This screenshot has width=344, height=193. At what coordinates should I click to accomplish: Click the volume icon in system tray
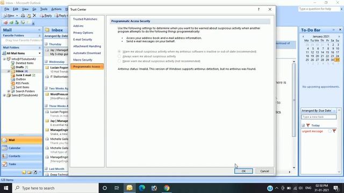point(300,188)
